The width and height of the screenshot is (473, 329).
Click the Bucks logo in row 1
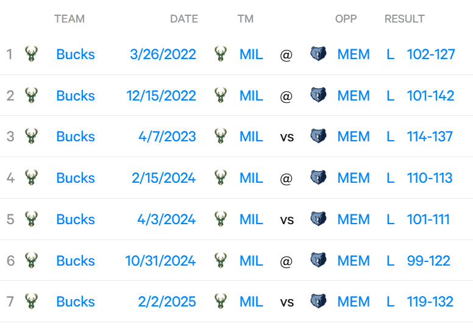[31, 54]
